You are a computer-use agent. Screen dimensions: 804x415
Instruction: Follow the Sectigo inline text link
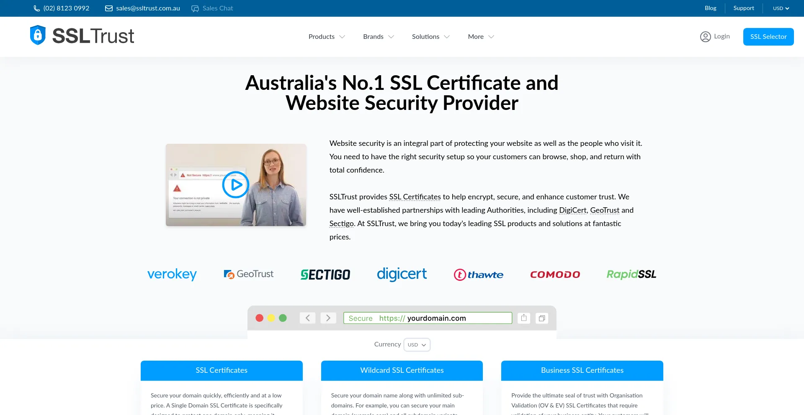[x=341, y=224]
